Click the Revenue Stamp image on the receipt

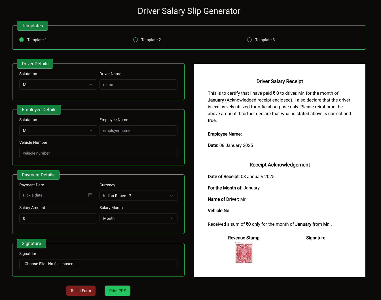coord(244,253)
